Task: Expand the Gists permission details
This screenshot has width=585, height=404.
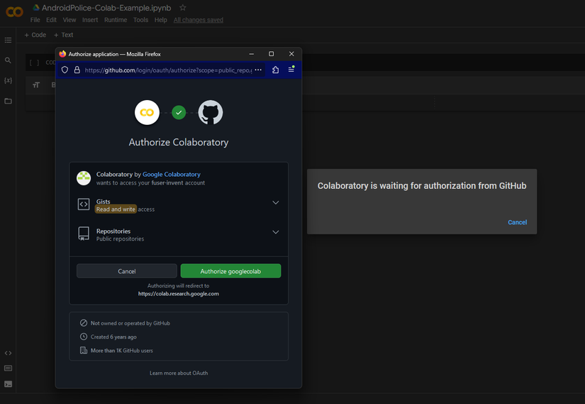Action: tap(276, 202)
